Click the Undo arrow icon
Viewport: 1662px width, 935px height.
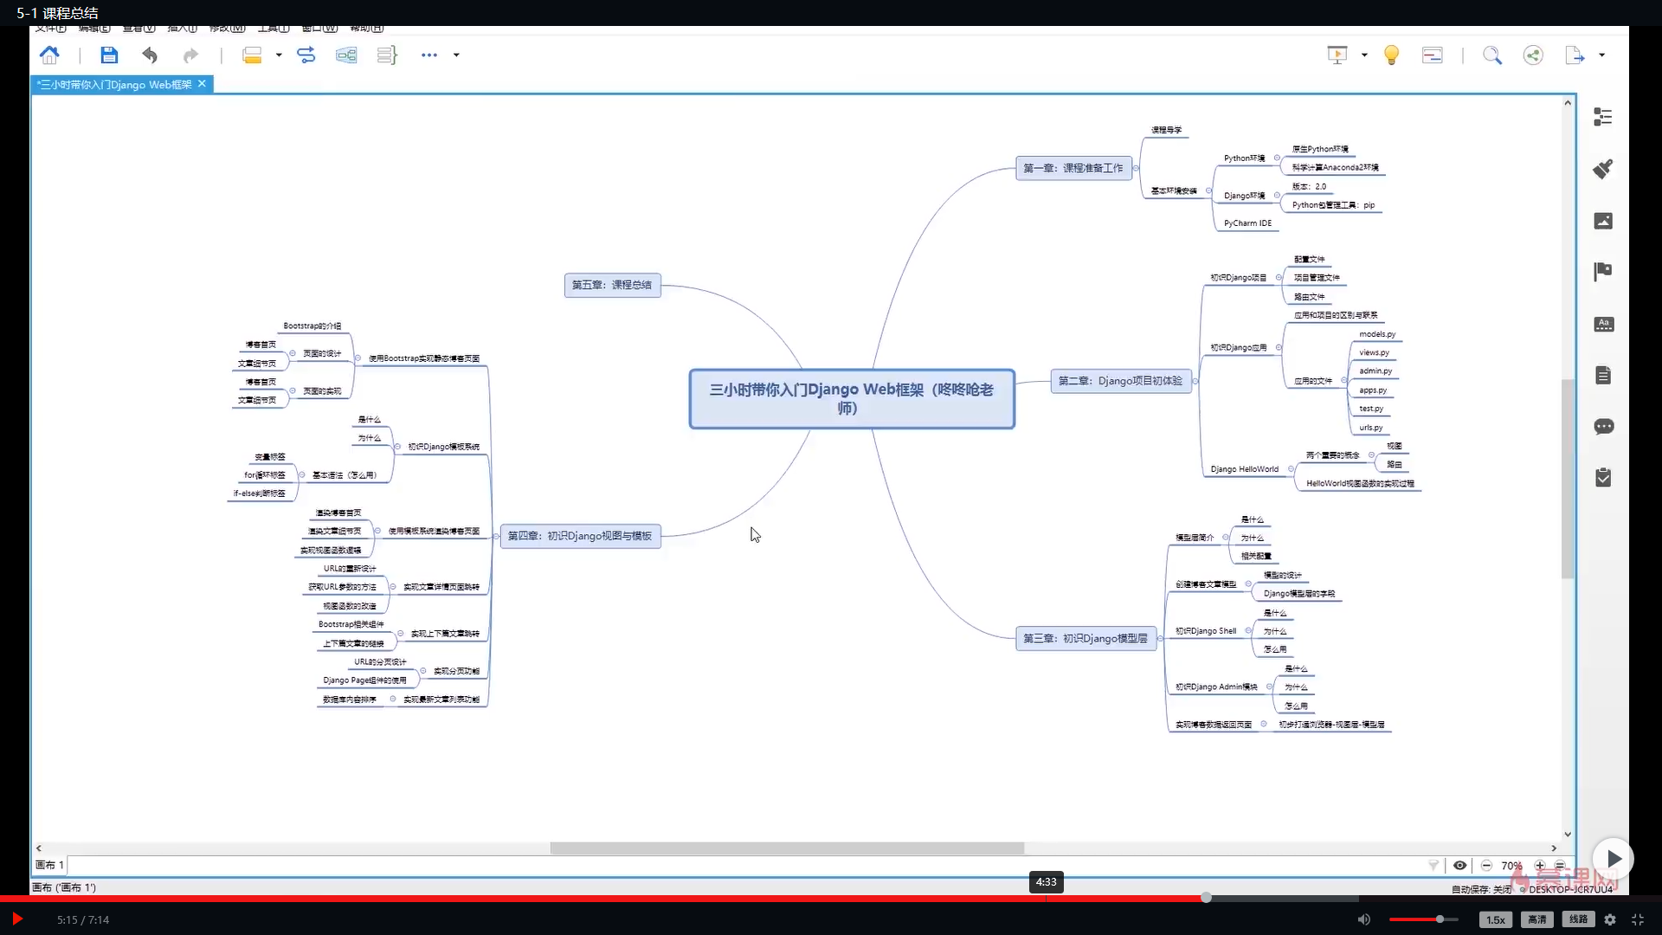[x=150, y=55]
